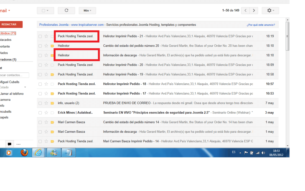Toggle importance marker on Imprimir Pedido - 18 email
Viewport: 305px width, 191px height.
[x=52, y=84]
